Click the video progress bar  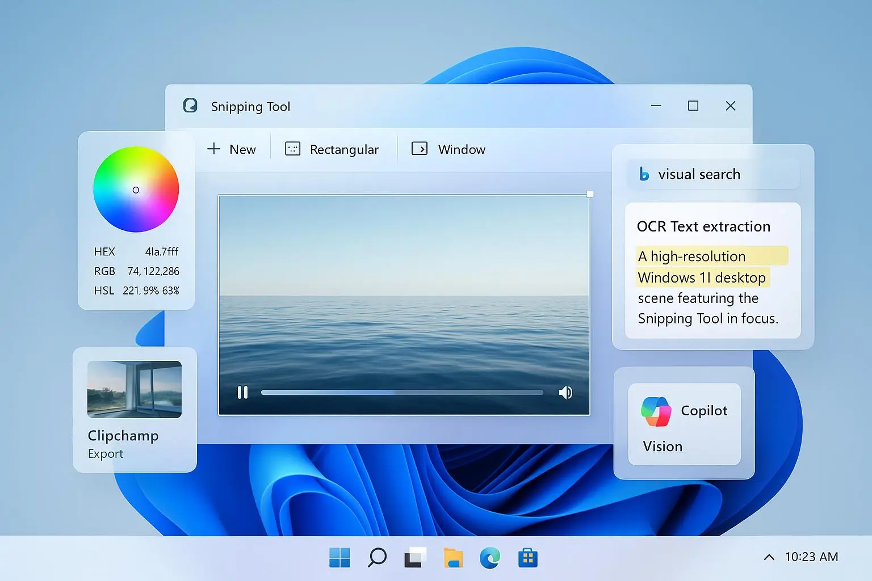(x=402, y=392)
